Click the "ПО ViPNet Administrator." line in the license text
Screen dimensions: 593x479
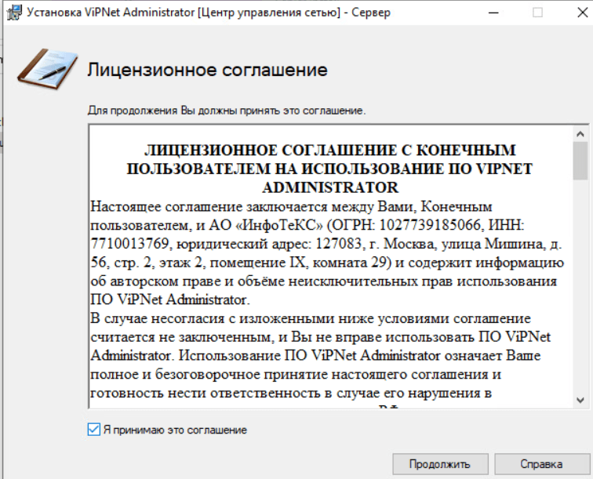170,299
